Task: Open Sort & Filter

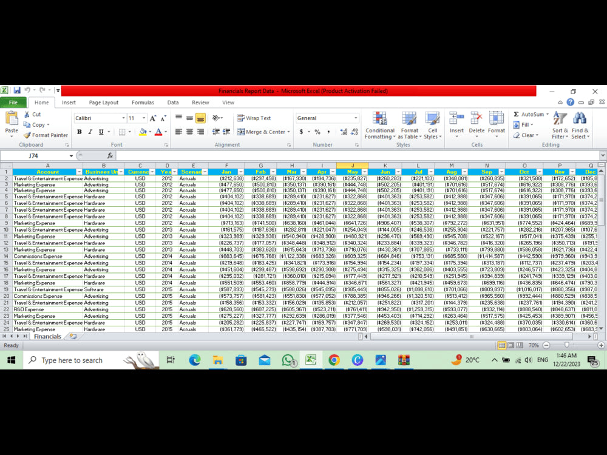Action: (x=560, y=126)
